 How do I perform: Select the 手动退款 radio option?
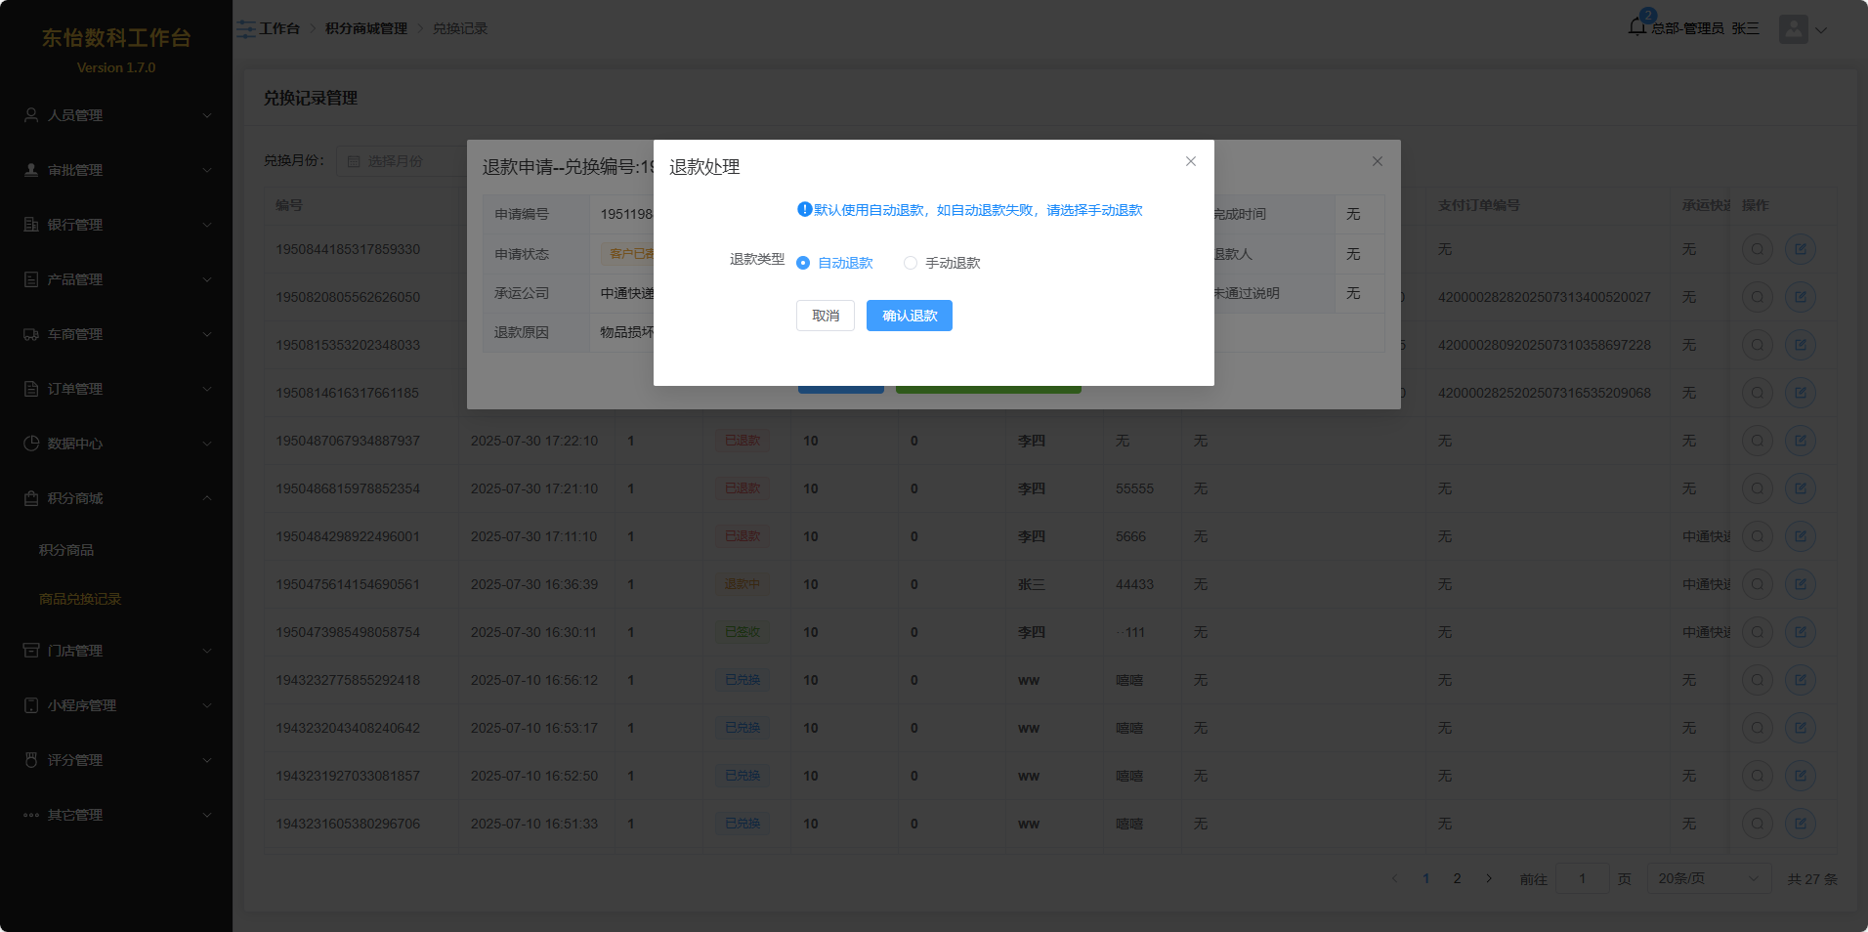point(911,263)
